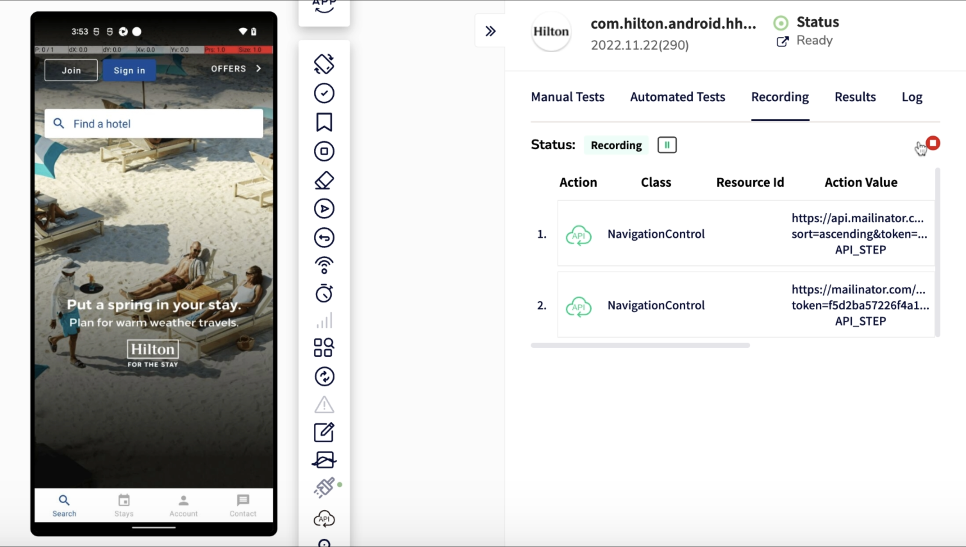Select the Recording tab

[x=780, y=97]
